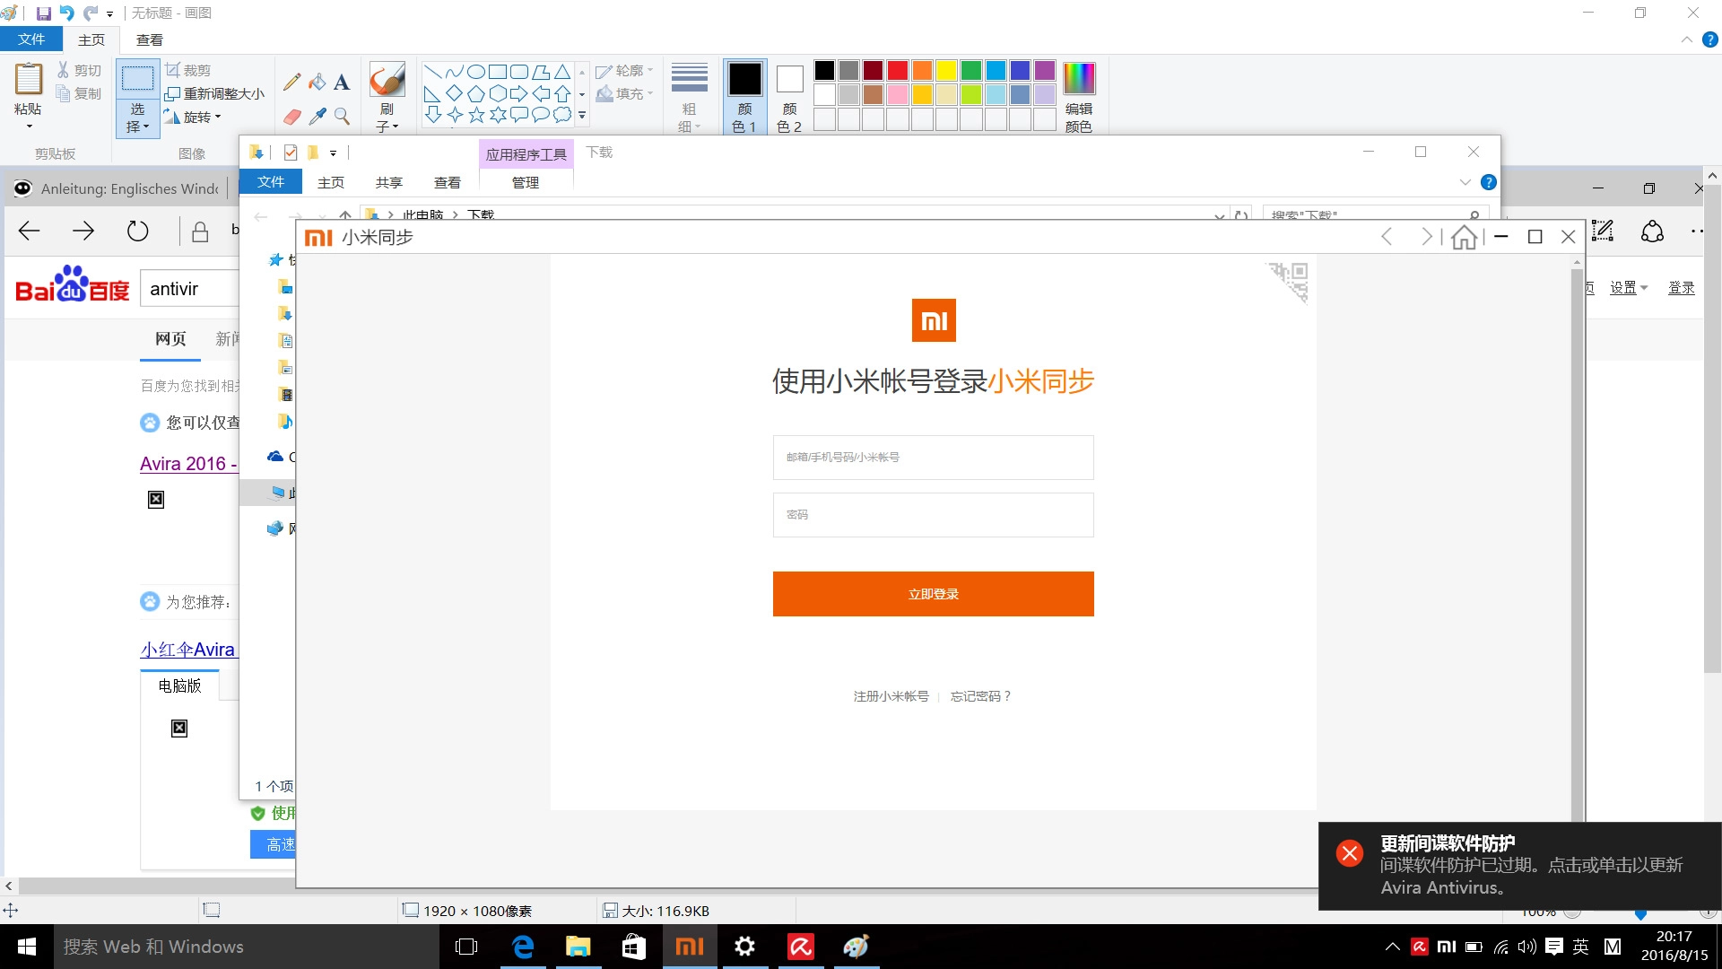Screen dimensions: 1722x969
Task: Click the Home icon in Xiaomi Sync window
Action: [x=1464, y=237]
